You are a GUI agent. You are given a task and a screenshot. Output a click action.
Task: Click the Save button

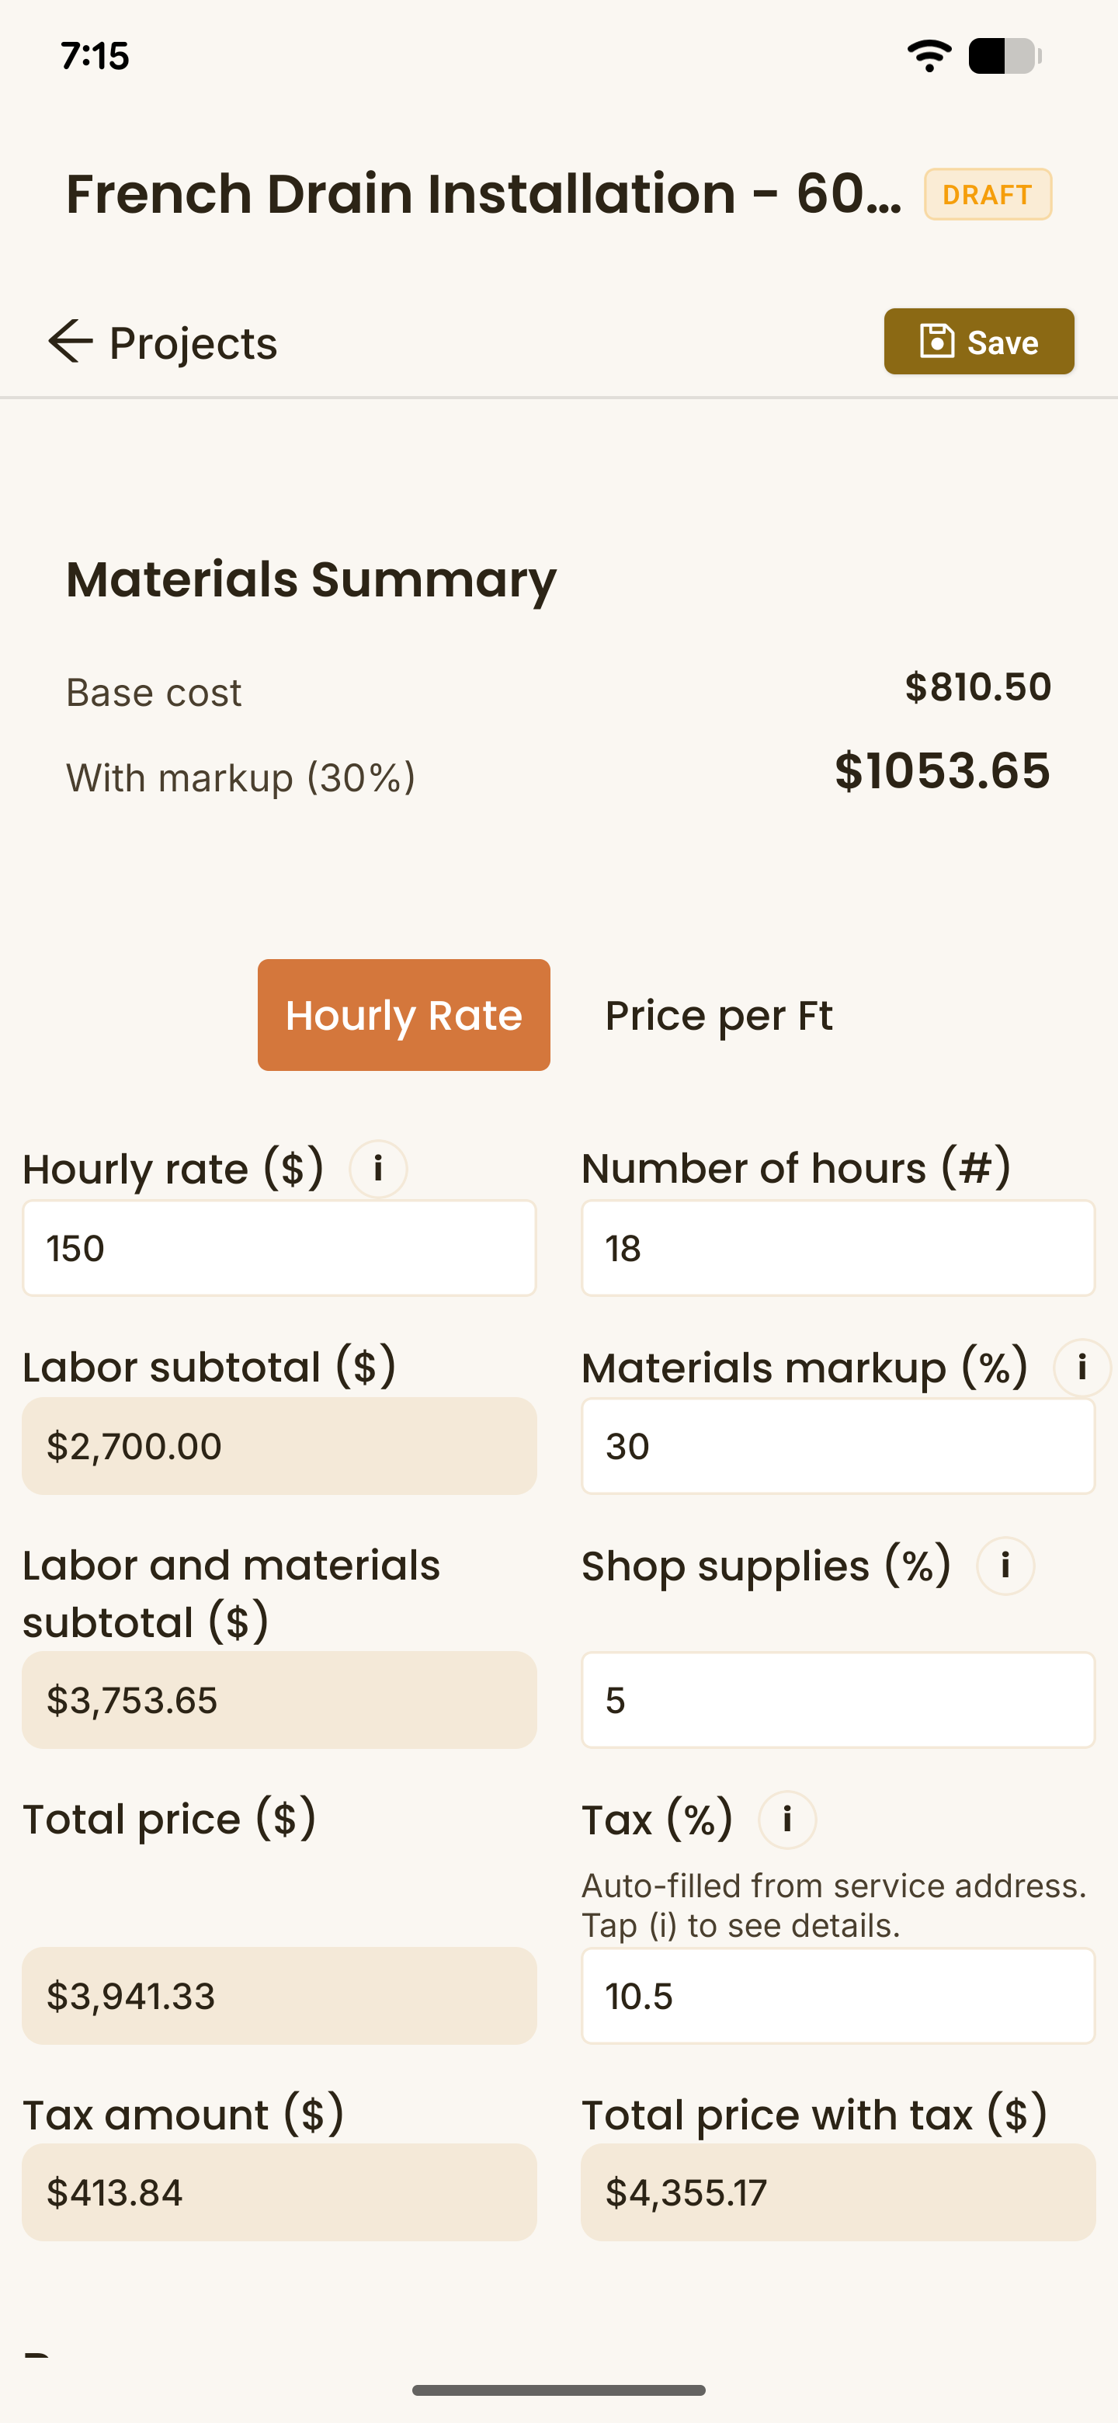pyautogui.click(x=979, y=342)
